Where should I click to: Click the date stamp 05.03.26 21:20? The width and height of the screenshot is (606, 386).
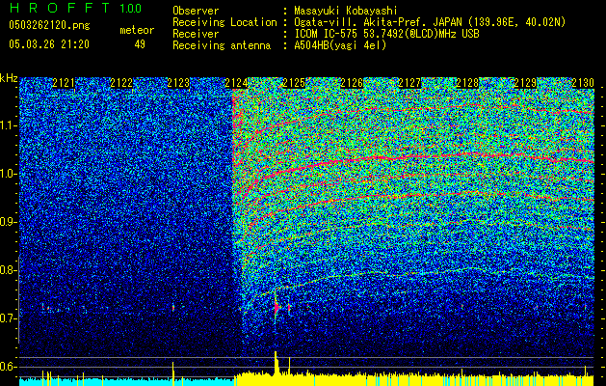(49, 44)
